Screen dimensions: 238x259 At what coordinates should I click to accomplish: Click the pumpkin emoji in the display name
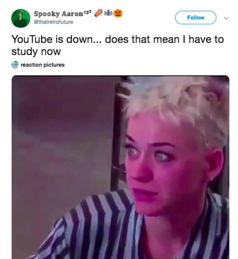coord(118,13)
